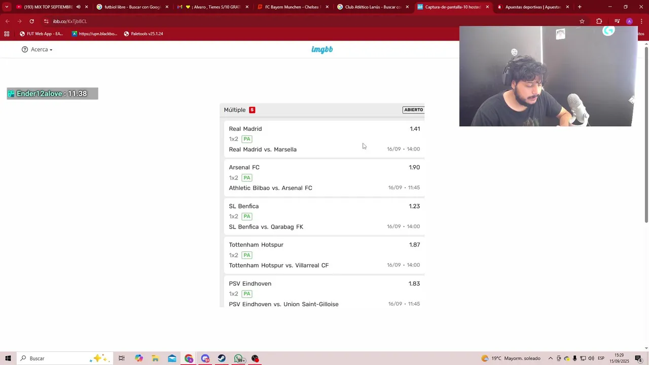Close the Captura-de-pantalla-10 tab
649x365 pixels.
(487, 7)
